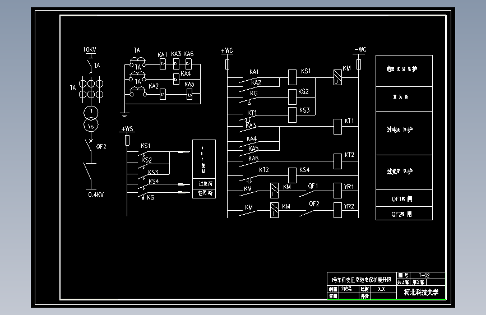Screen dimensions: 486x315
Task: Select the Yo winding circle of the transformer
Action: tap(91, 125)
